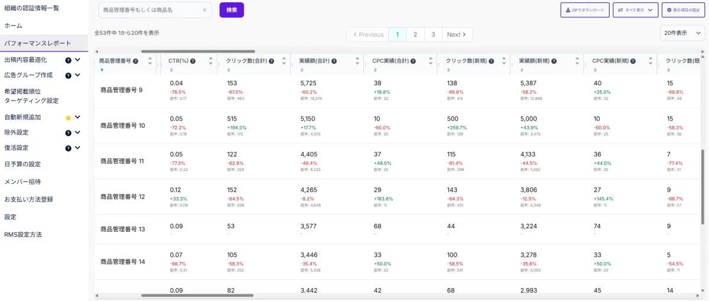The width and height of the screenshot is (709, 301).
Task: Click the ZIPでダウンロード button
Action: [584, 10]
